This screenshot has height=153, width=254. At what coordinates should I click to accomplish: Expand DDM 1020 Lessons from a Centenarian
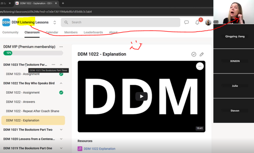point(61,139)
